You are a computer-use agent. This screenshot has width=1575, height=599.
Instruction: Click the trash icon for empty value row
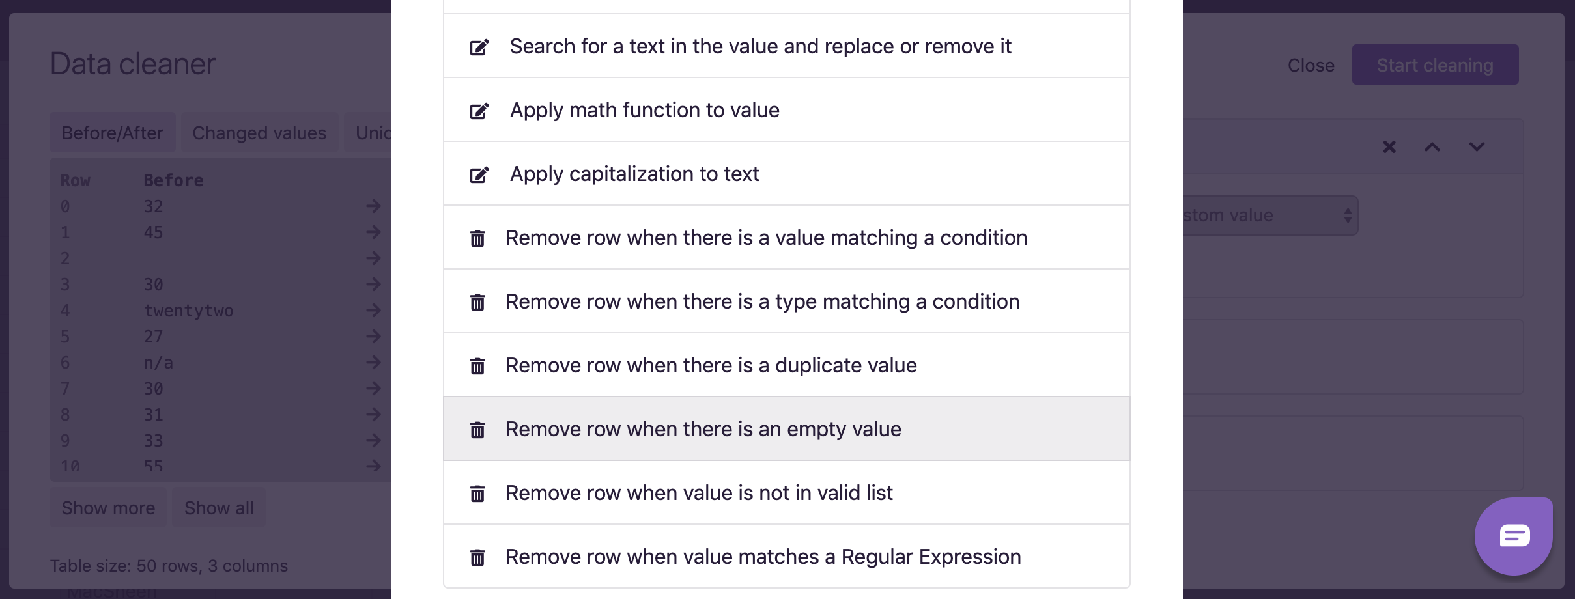point(477,430)
